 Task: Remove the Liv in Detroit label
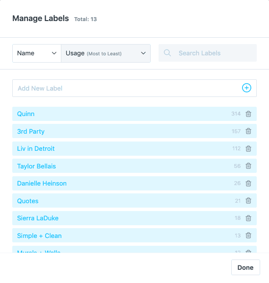pyautogui.click(x=248, y=148)
